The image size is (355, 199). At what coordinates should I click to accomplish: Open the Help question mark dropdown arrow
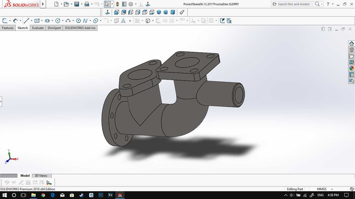pyautogui.click(x=333, y=4)
